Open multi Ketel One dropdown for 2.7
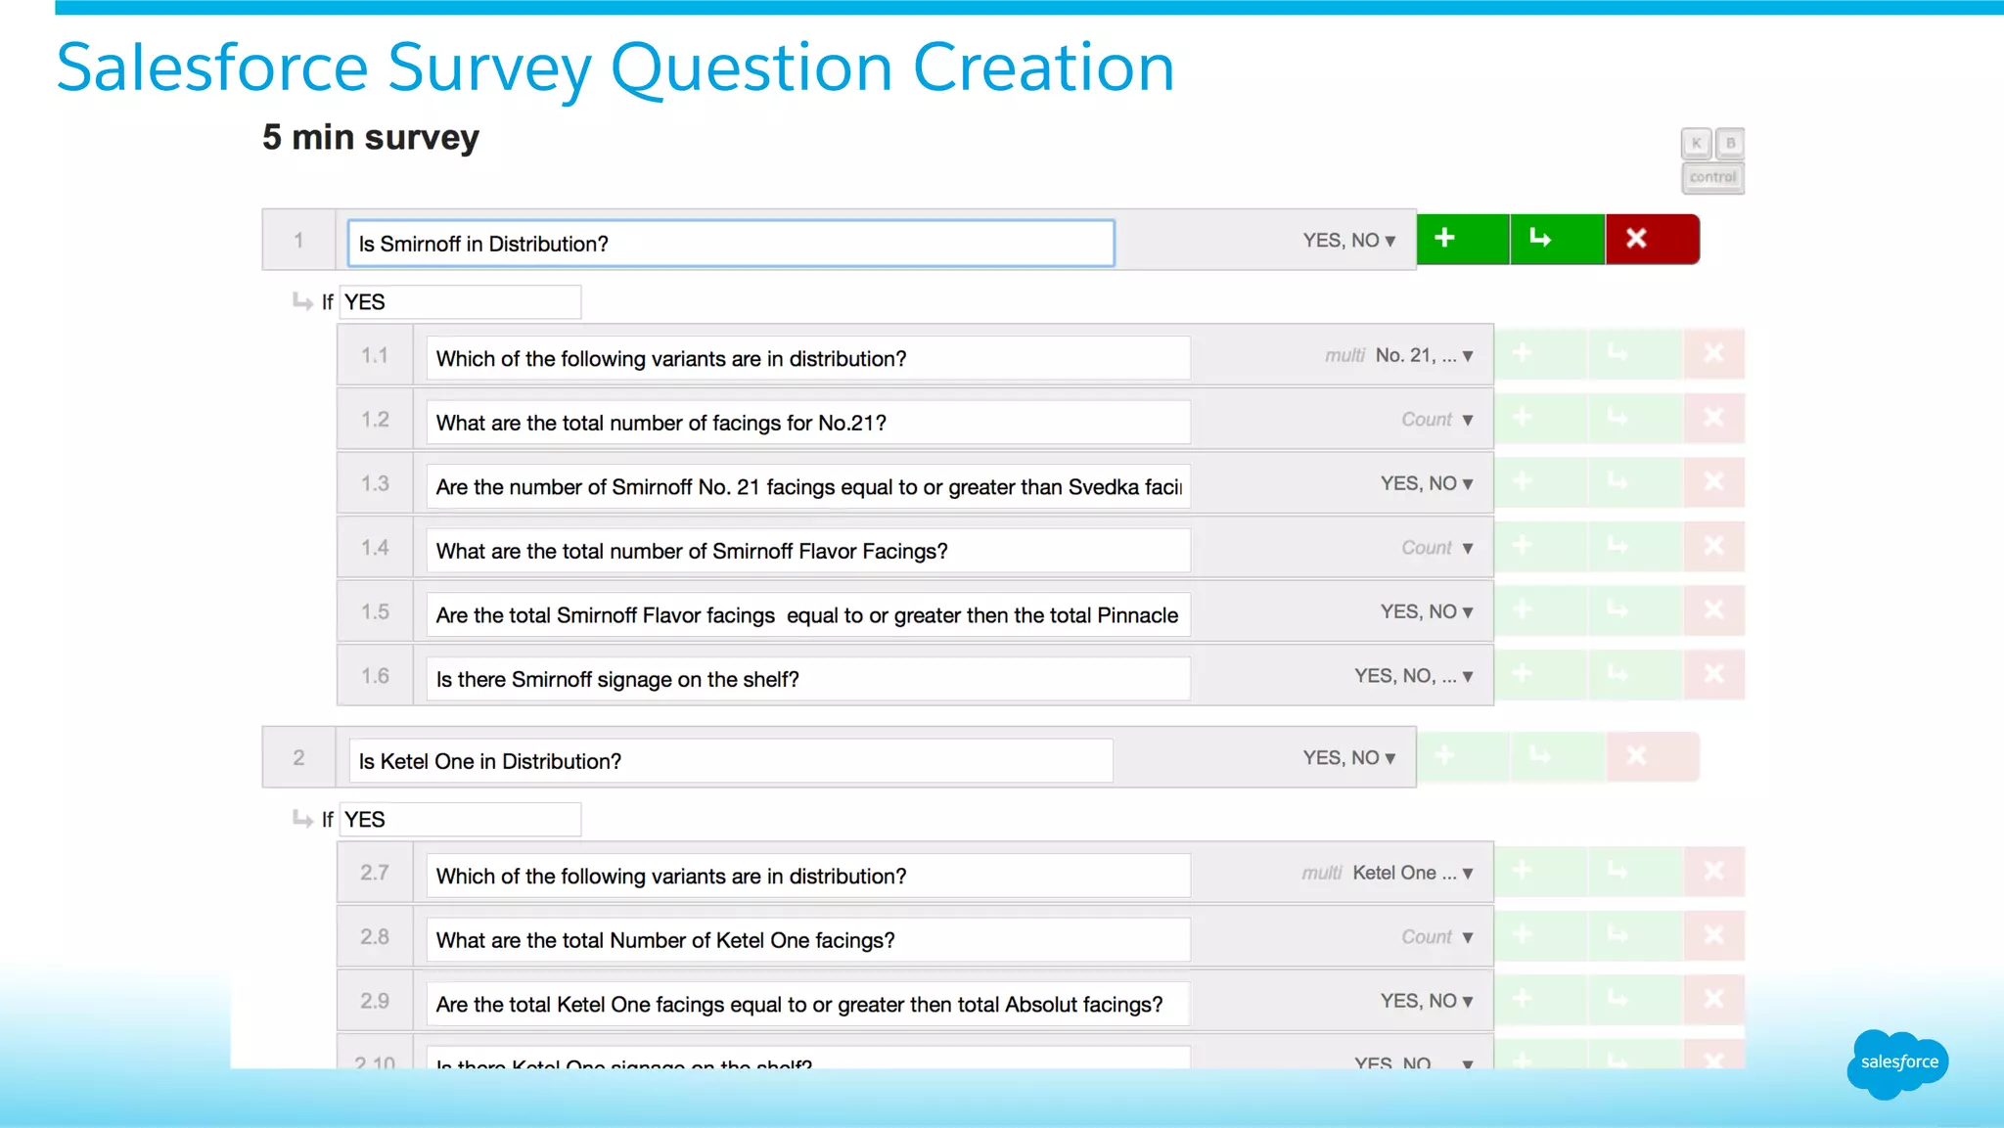The width and height of the screenshot is (2004, 1128). point(1388,873)
